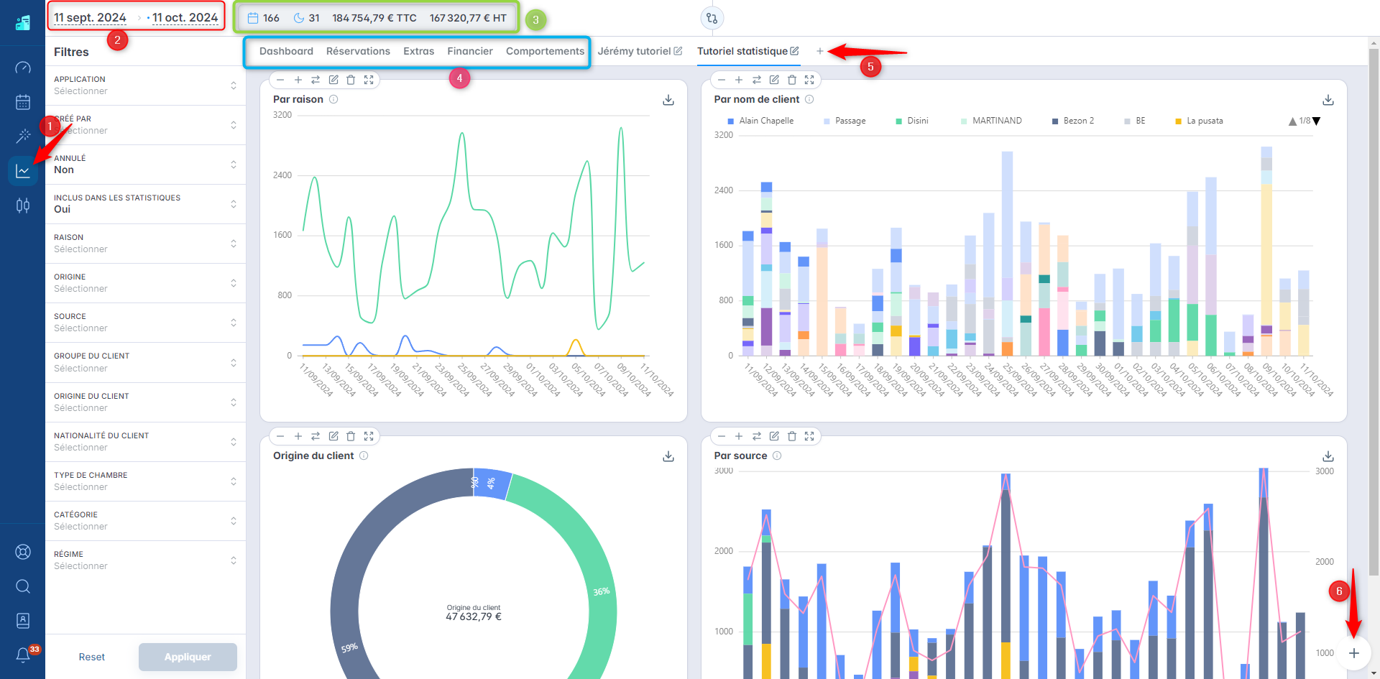The width and height of the screenshot is (1380, 679).
Task: Open the calendar planning icon in sidebar
Action: [x=23, y=102]
